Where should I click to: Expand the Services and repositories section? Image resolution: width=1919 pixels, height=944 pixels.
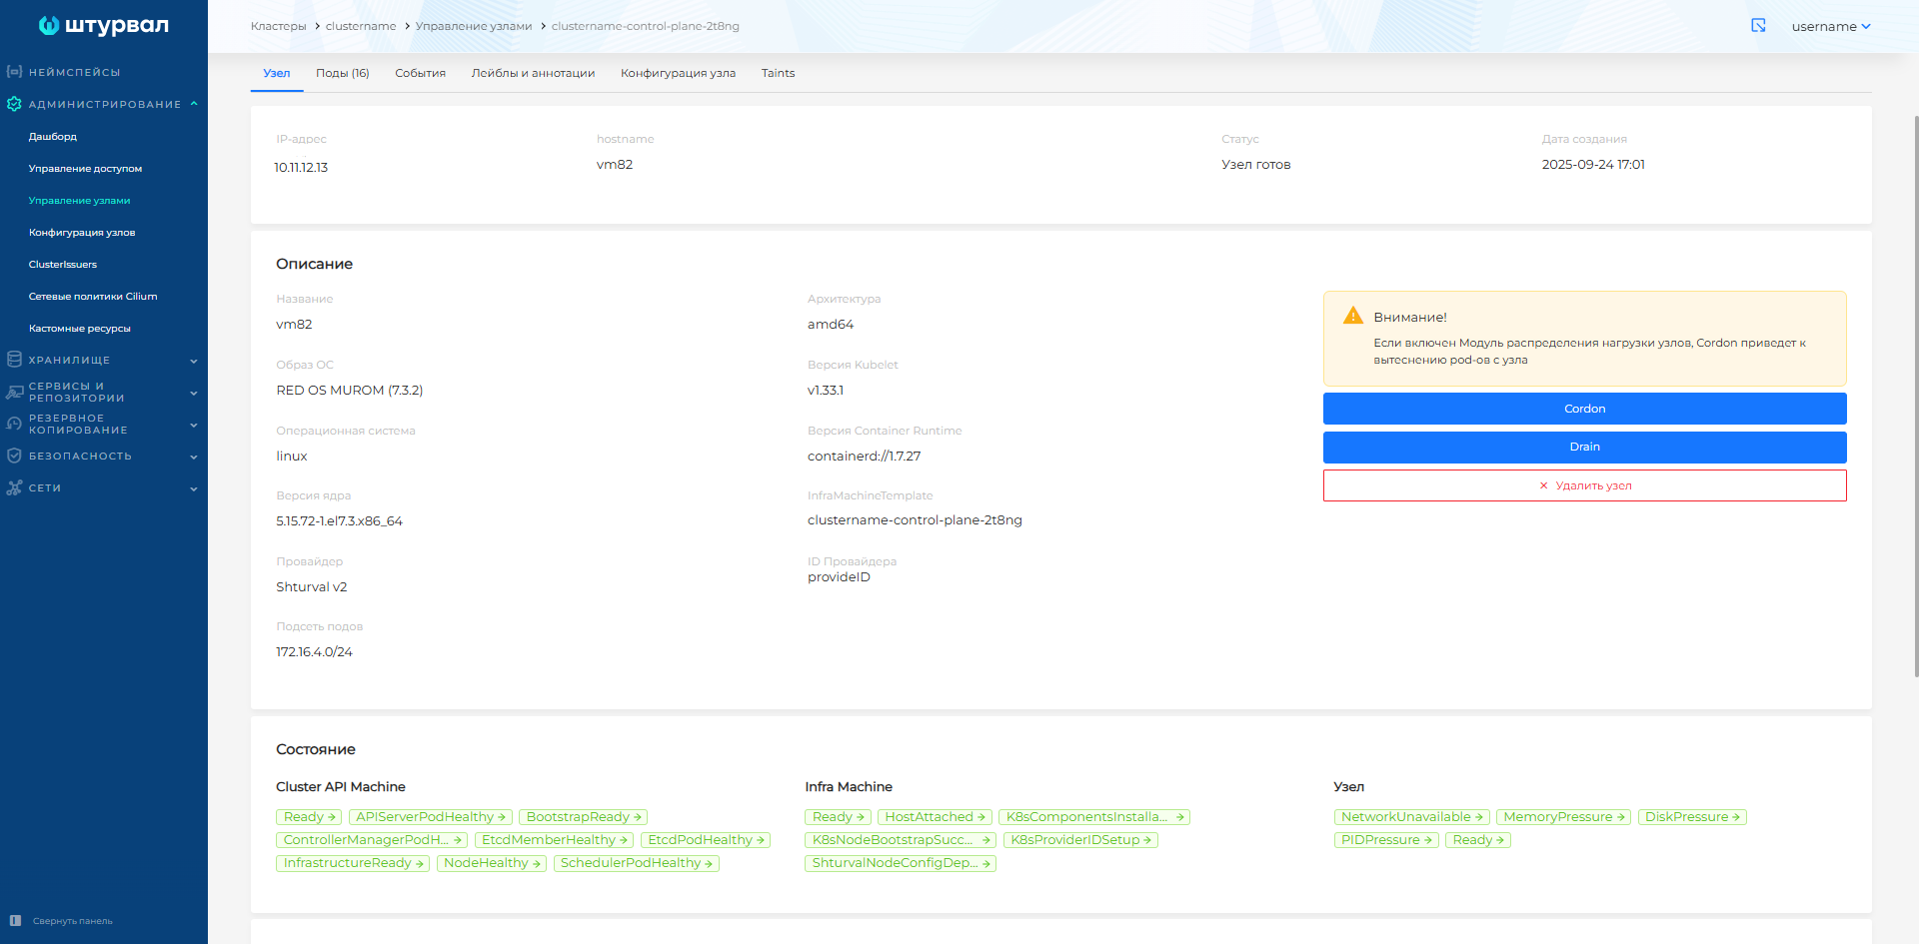[194, 393]
